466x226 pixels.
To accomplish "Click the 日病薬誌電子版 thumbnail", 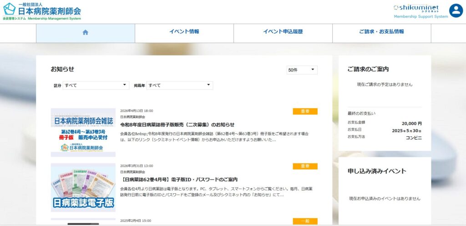I will (83, 187).
